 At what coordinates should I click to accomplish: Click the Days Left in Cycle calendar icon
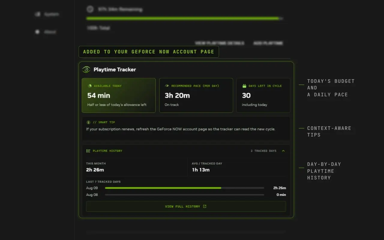(244, 86)
